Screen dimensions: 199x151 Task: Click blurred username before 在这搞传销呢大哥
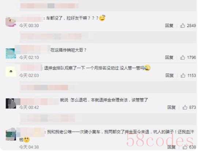click(x=33, y=50)
